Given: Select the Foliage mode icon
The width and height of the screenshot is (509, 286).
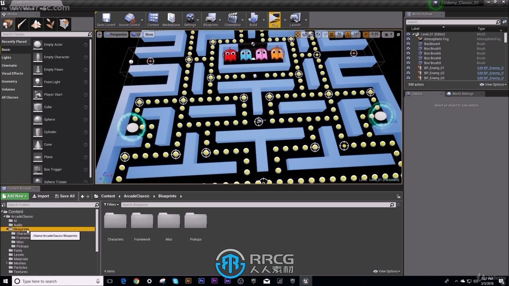Looking at the screenshot, I should click(50, 24).
